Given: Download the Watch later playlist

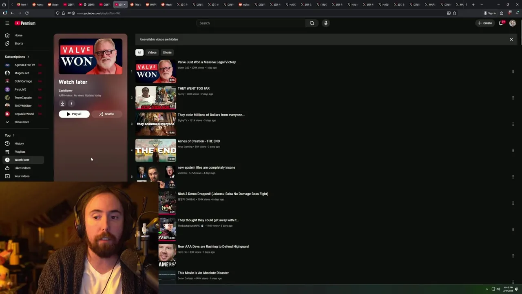Looking at the screenshot, I should click(x=62, y=104).
